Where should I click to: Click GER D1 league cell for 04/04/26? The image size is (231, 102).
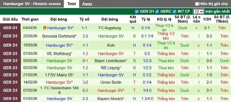pos(10,28)
